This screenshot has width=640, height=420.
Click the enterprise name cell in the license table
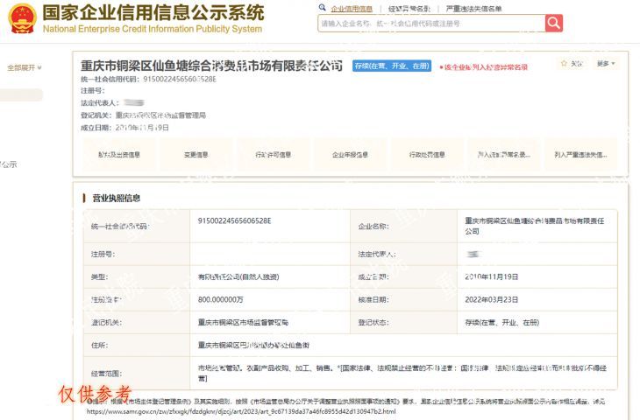[x=534, y=226]
